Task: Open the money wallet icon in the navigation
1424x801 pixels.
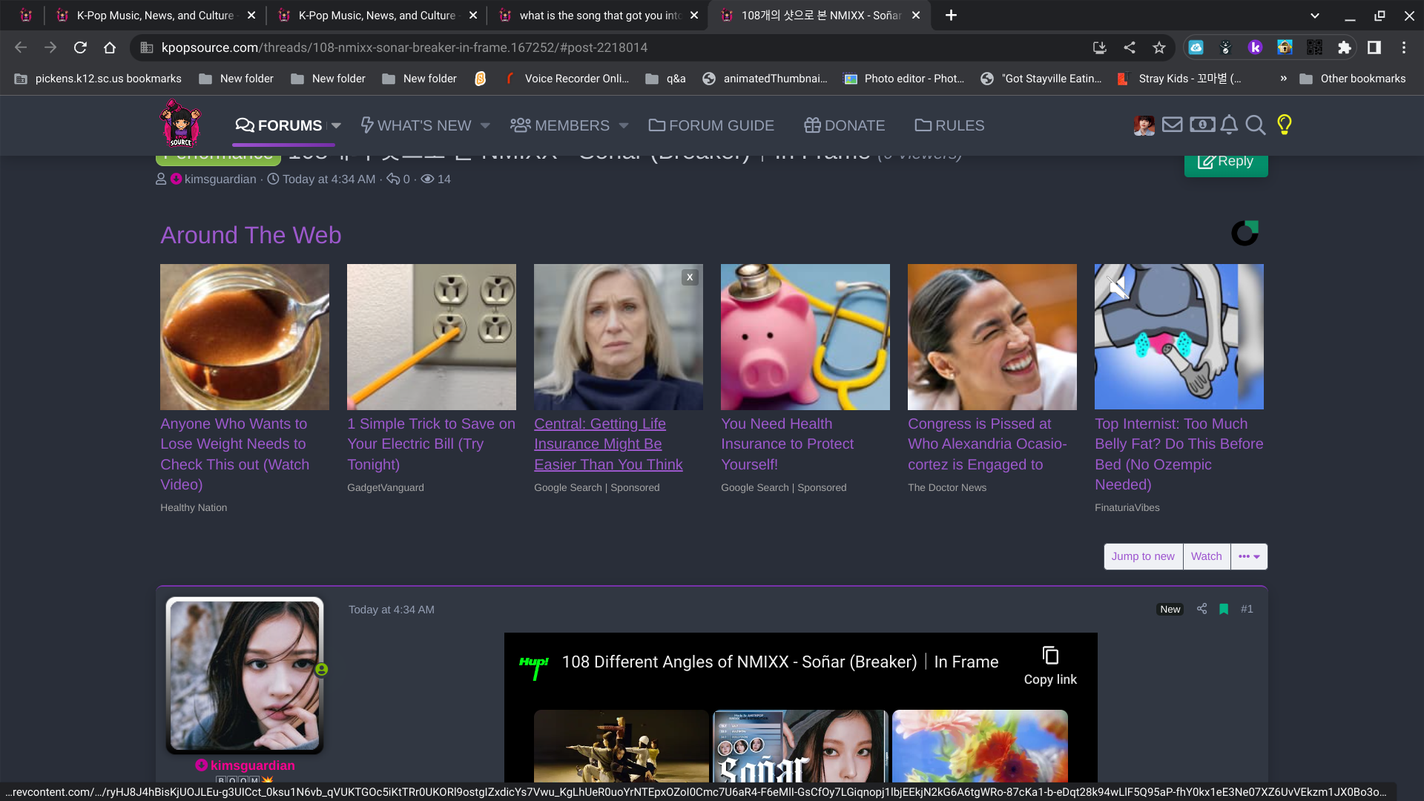Action: click(1202, 125)
